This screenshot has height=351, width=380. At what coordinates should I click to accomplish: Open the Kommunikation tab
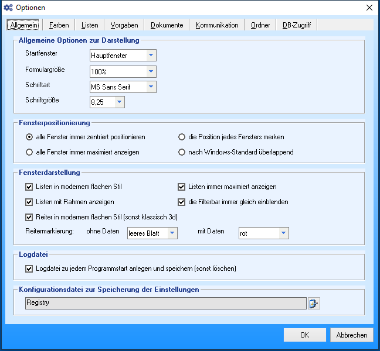tap(217, 25)
